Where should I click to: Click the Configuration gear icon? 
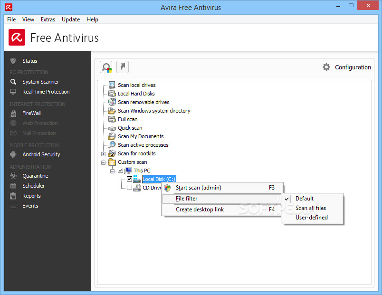pos(326,67)
